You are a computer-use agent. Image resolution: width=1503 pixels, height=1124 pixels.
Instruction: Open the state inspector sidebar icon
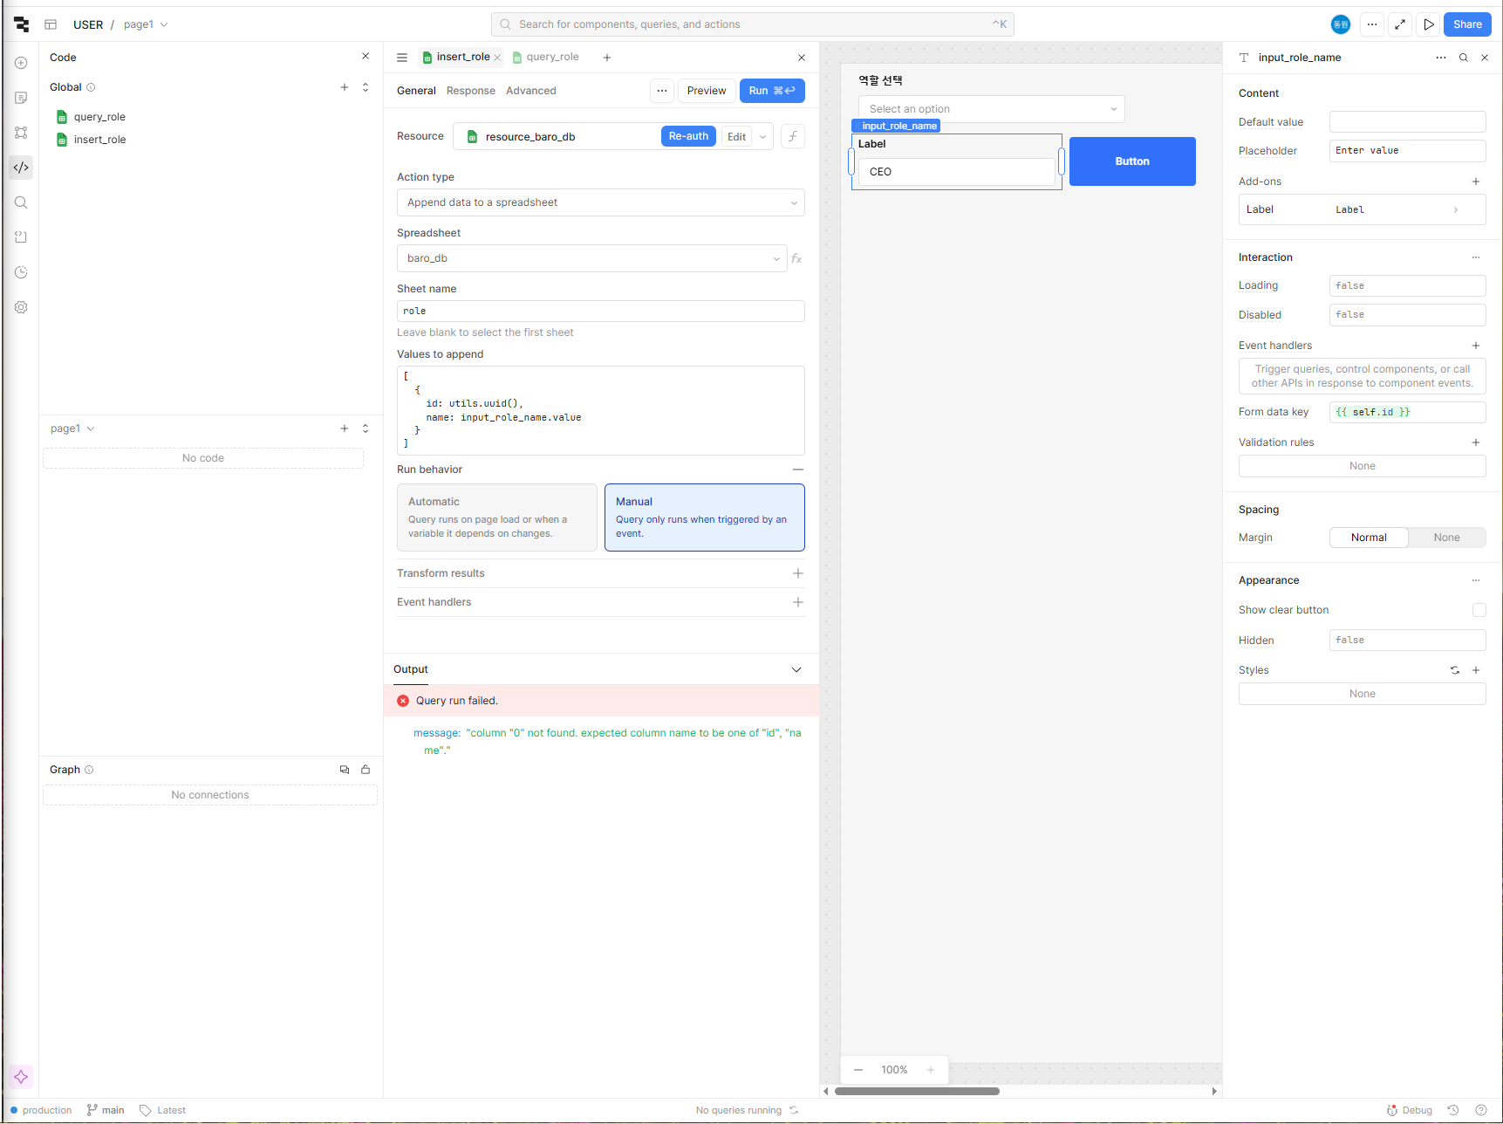point(21,237)
